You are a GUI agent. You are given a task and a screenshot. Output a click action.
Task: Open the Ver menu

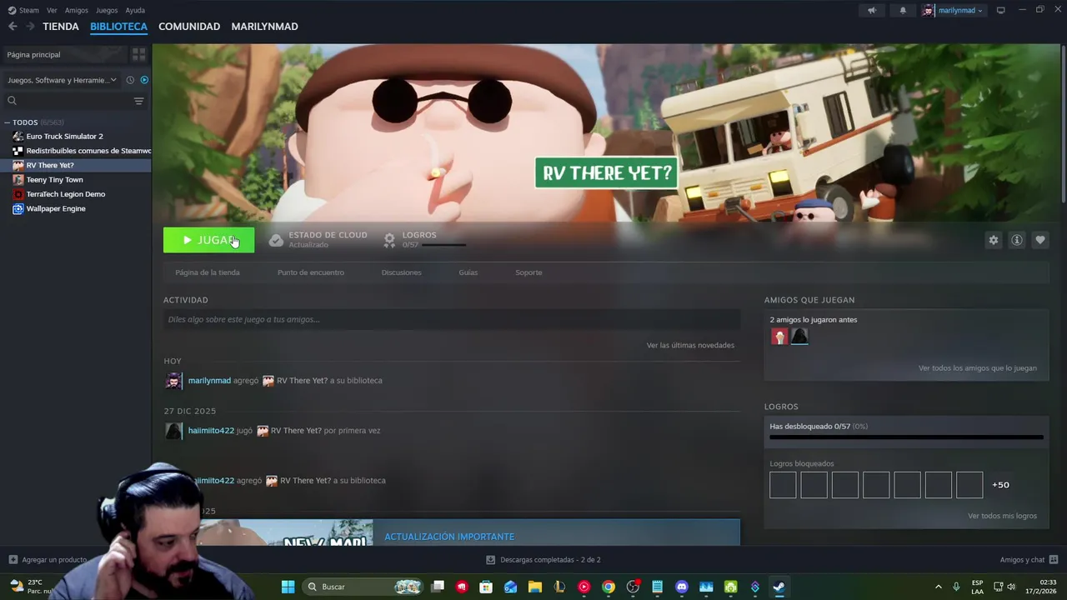click(52, 10)
